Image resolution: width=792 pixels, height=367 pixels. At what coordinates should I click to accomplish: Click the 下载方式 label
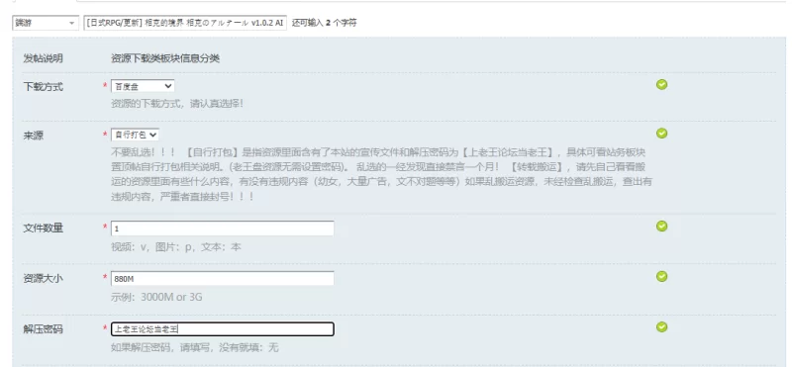pyautogui.click(x=43, y=87)
